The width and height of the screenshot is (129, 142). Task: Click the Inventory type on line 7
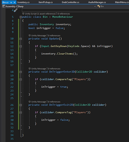point(47,24)
